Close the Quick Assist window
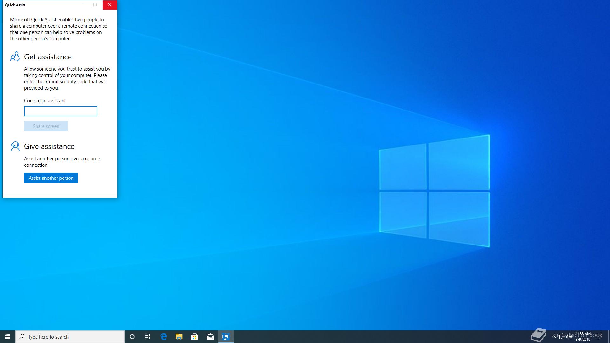Image resolution: width=610 pixels, height=343 pixels. [x=110, y=5]
